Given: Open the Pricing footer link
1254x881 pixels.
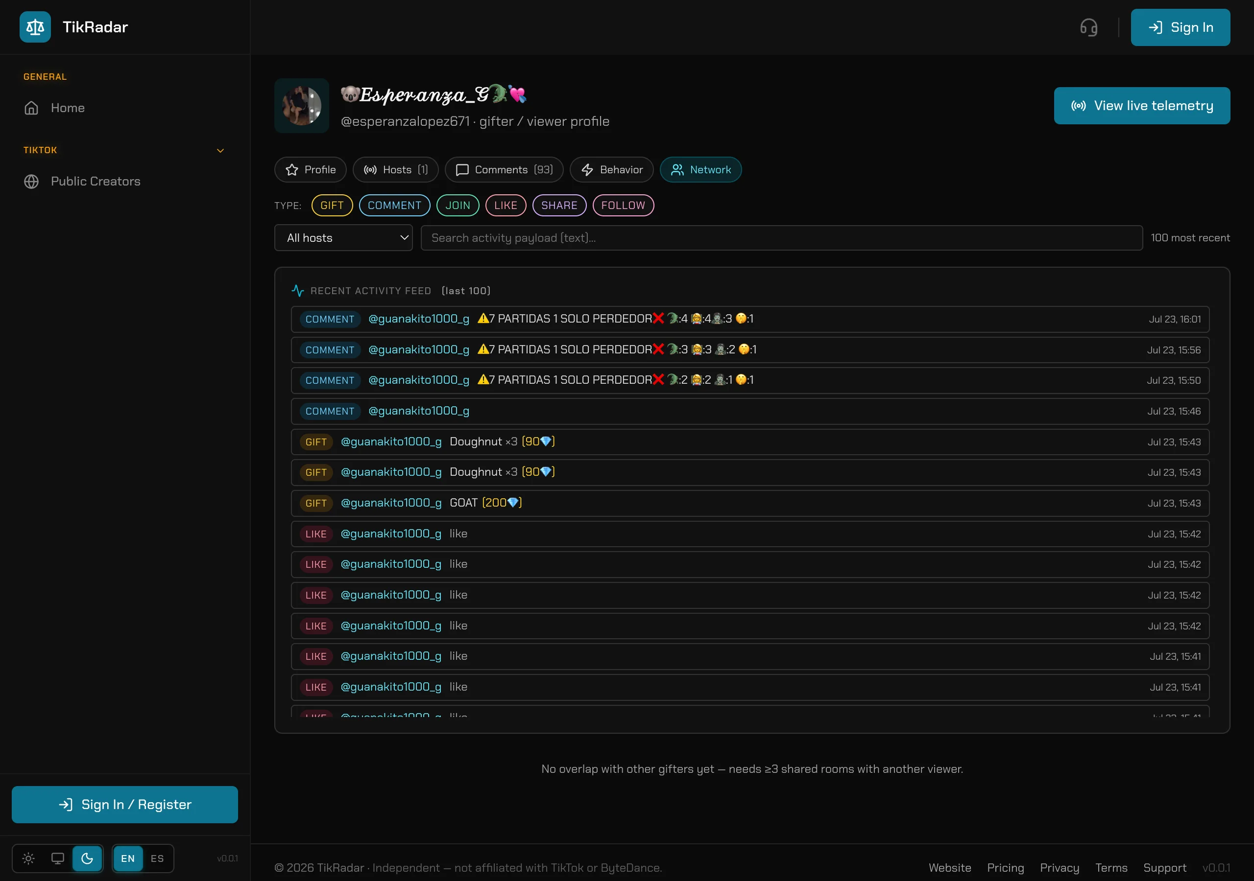Looking at the screenshot, I should coord(1006,867).
